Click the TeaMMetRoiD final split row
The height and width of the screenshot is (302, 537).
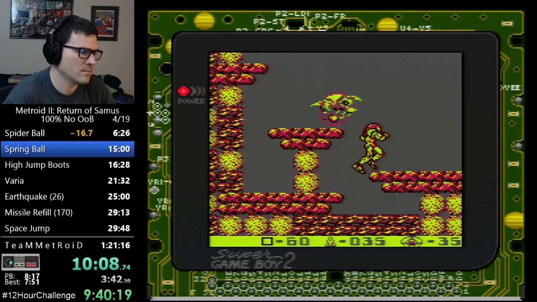[x=67, y=245]
